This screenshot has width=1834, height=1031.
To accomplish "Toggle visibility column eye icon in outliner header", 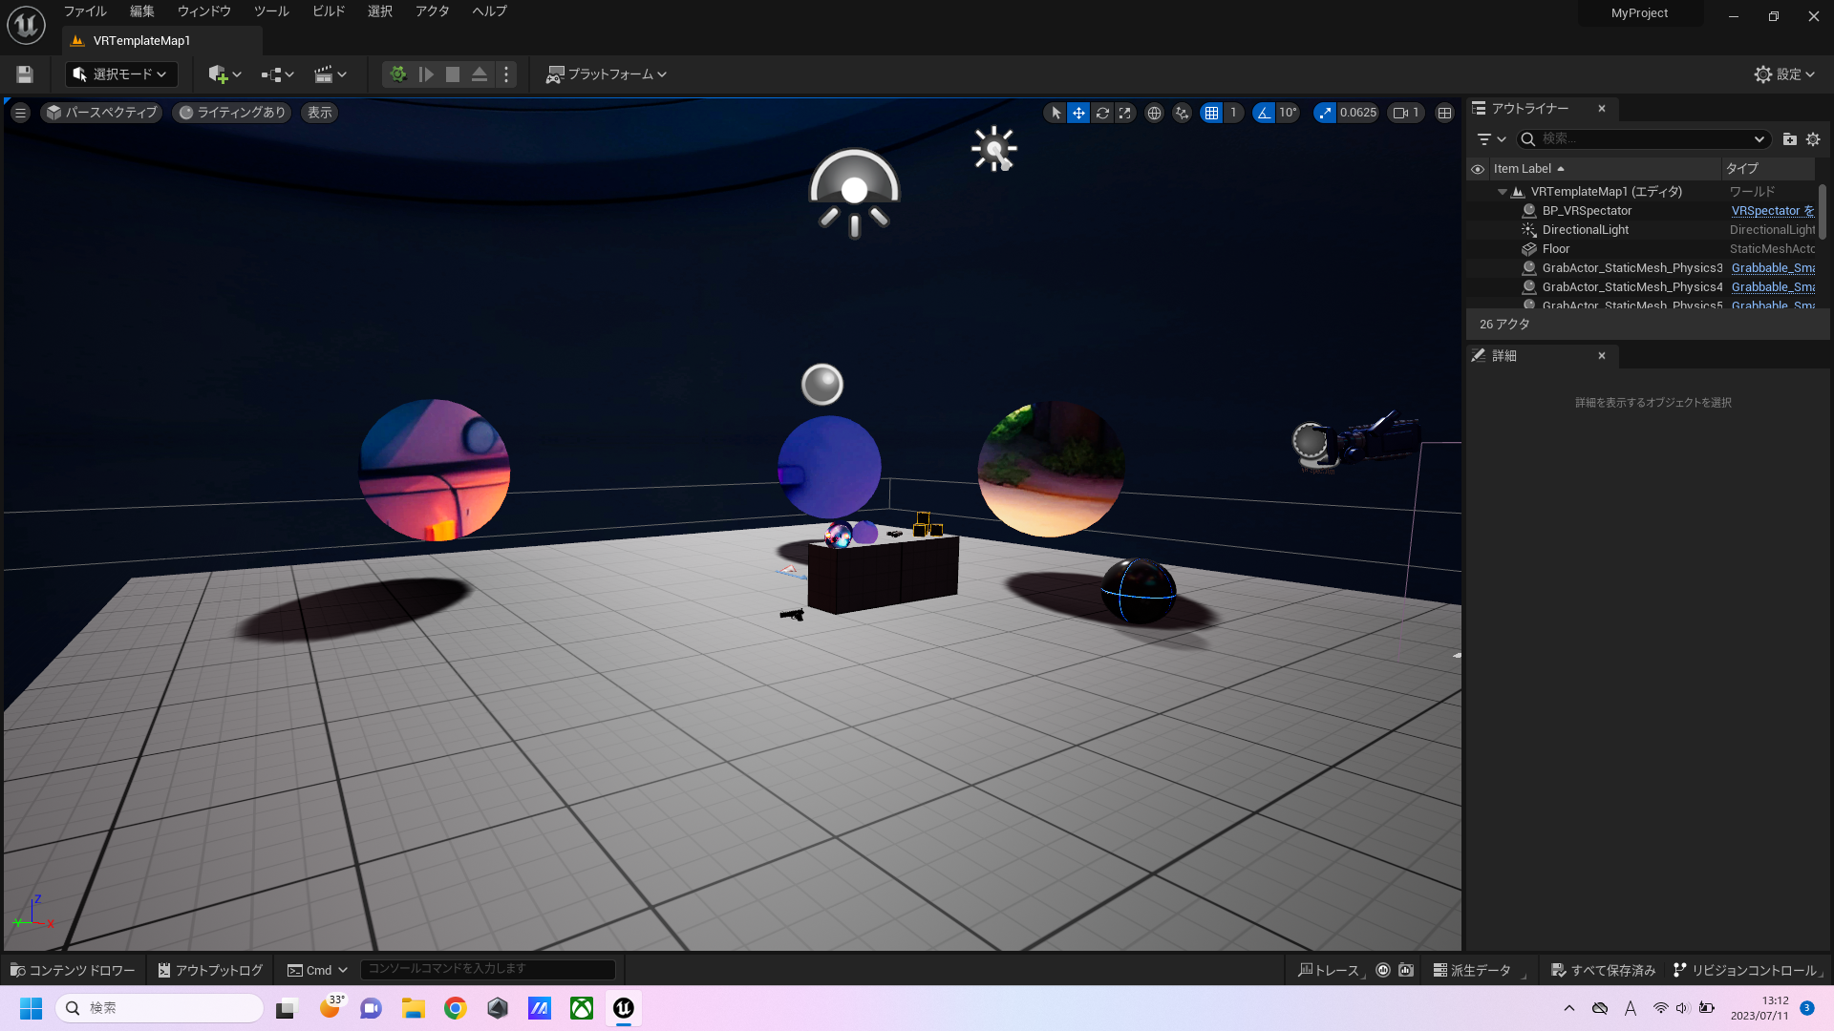I will [x=1478, y=169].
